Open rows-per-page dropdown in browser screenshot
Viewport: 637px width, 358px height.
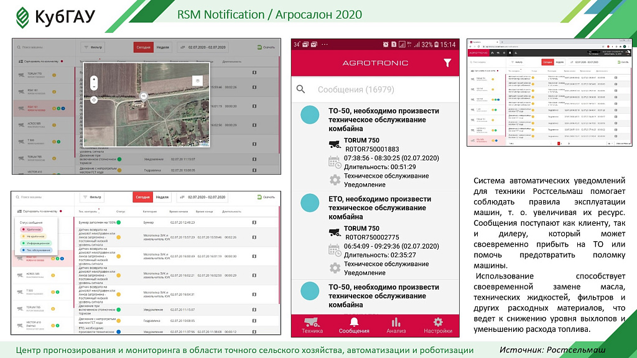click(x=610, y=144)
